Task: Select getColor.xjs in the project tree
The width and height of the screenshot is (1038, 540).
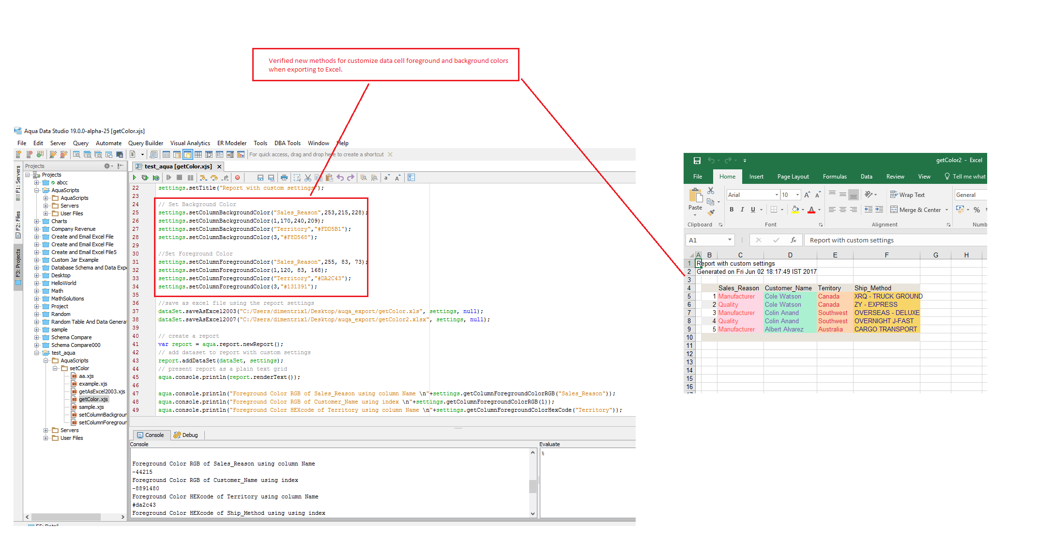Action: pos(93,399)
